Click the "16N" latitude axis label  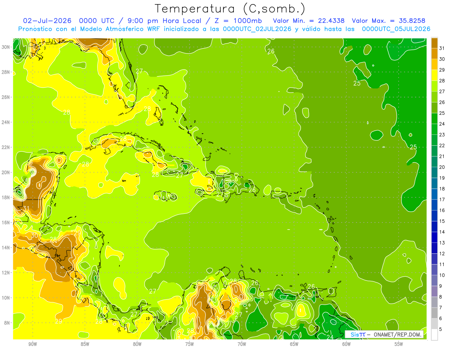(x=5, y=222)
